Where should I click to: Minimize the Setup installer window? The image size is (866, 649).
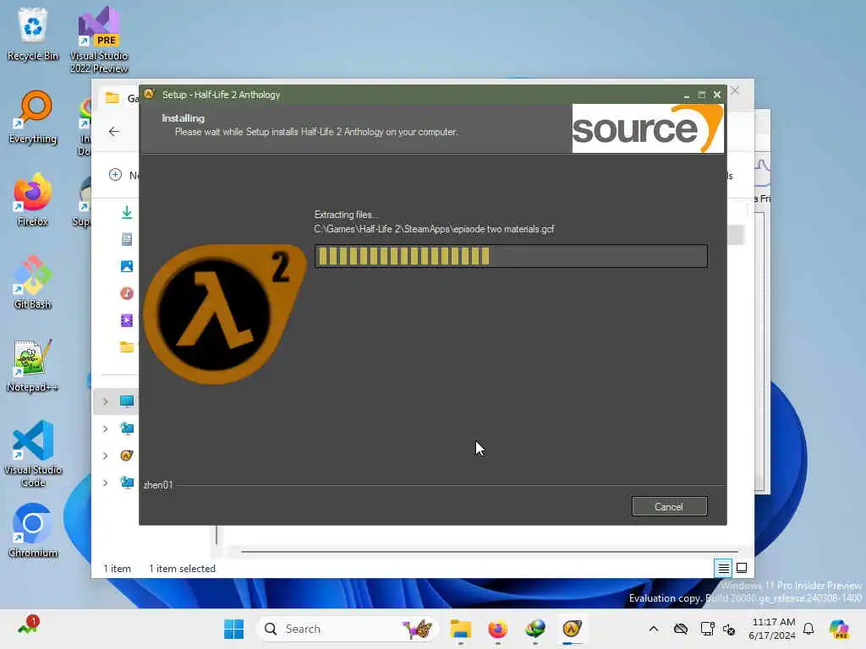687,95
